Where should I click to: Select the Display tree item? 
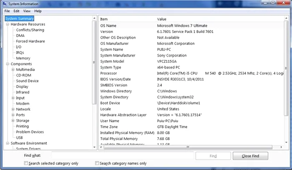[x=22, y=87]
